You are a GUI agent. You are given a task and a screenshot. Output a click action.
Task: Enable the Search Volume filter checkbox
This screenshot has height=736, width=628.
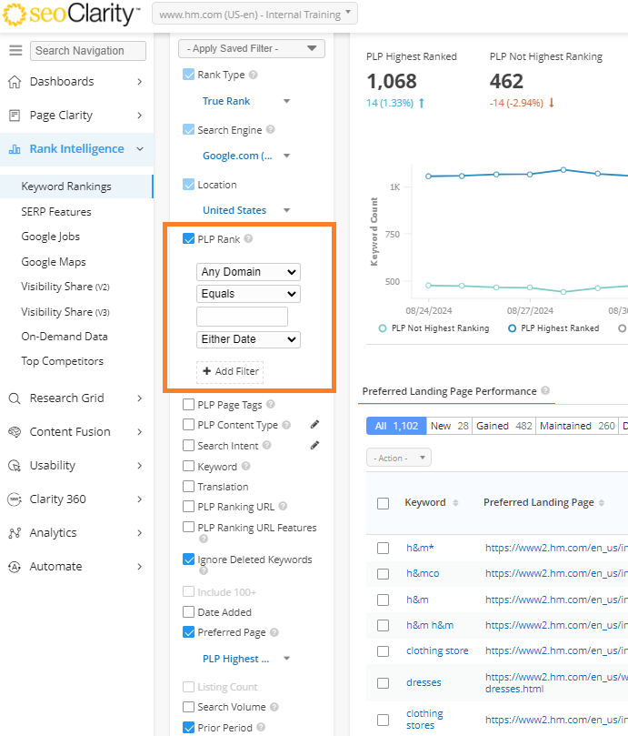click(189, 707)
